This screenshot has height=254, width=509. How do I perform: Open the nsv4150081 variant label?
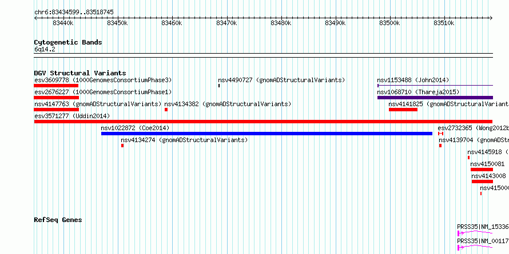[488, 164]
